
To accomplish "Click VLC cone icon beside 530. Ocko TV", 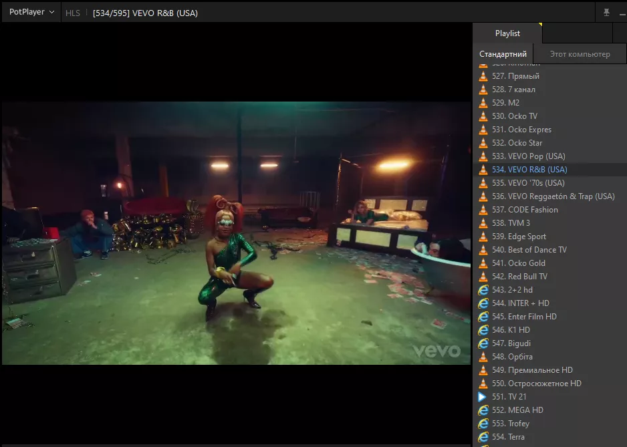I will [x=483, y=116].
